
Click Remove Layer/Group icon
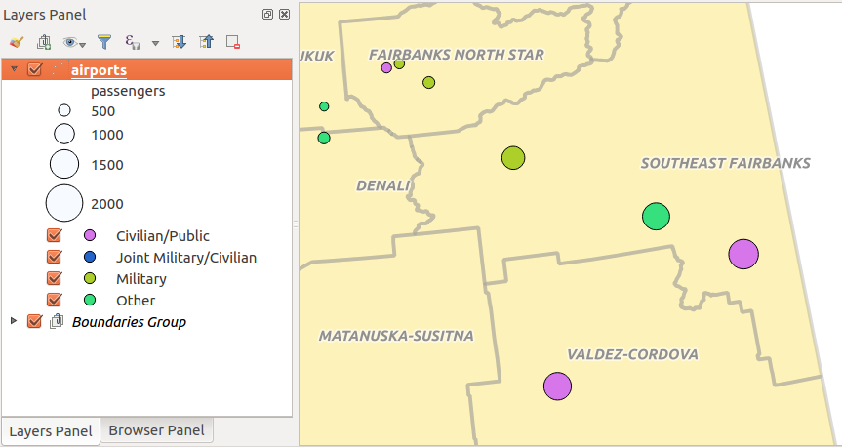pos(233,42)
